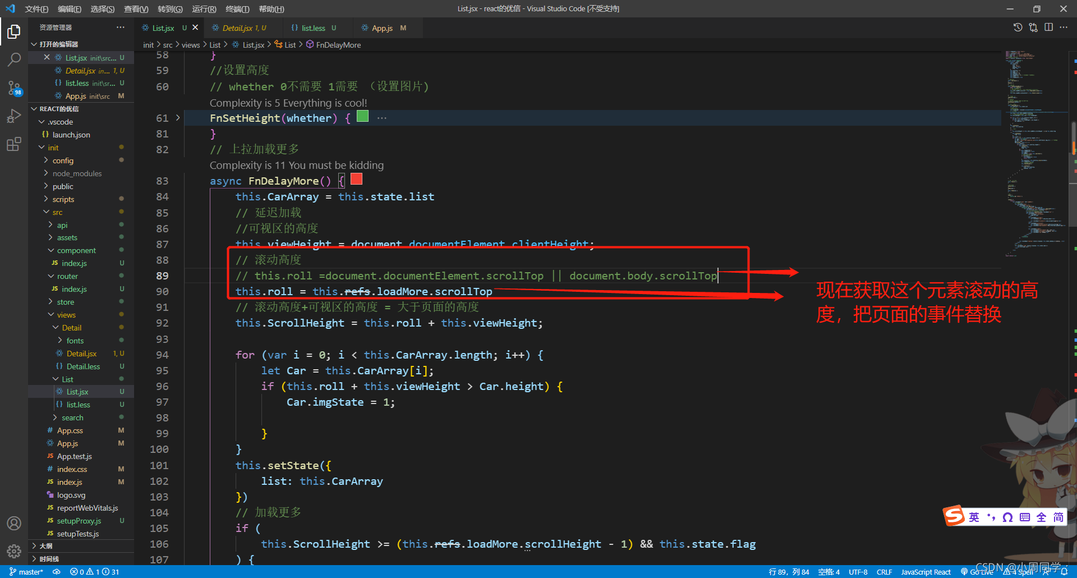Screen dimensions: 1077x578
Task: Open editor more actions ellipsis
Action: (1064, 27)
